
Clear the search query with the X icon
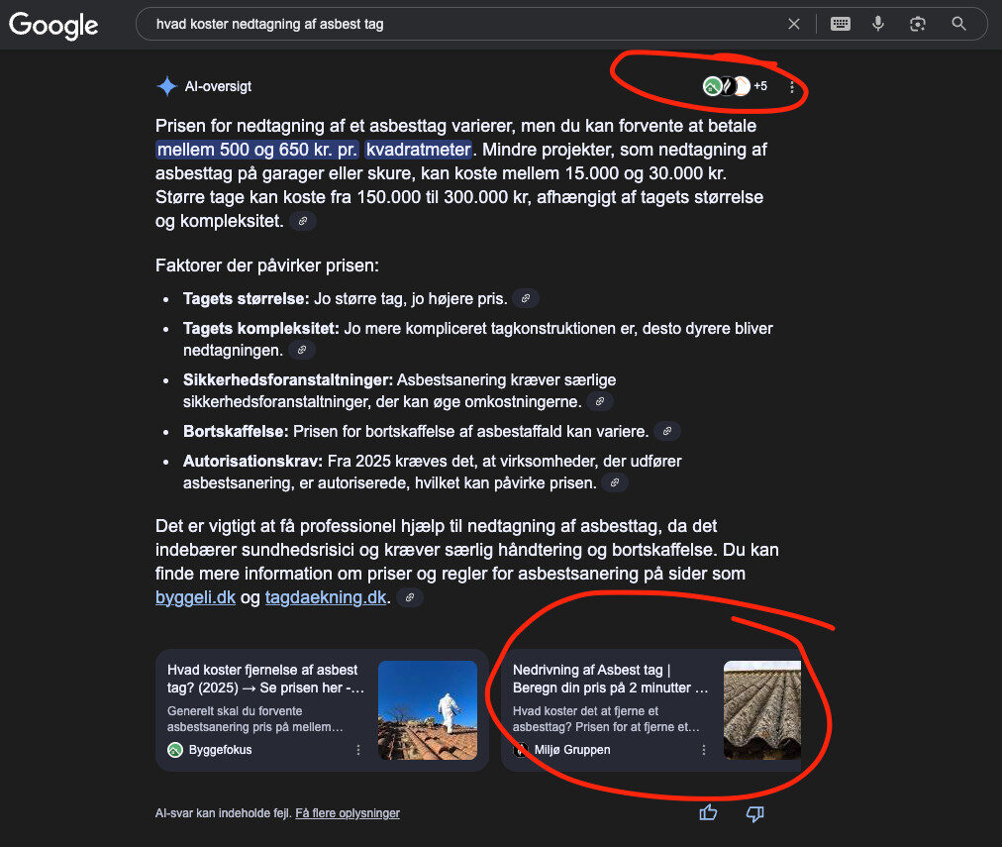[794, 25]
